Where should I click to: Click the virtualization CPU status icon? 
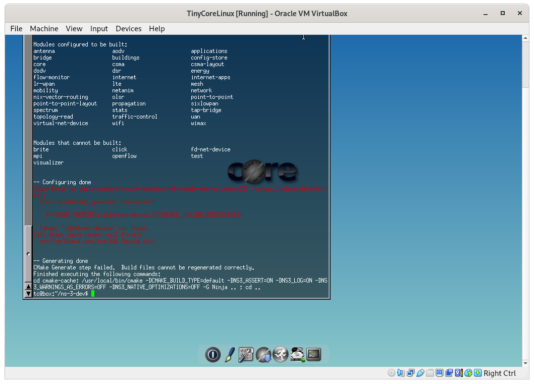(x=459, y=373)
